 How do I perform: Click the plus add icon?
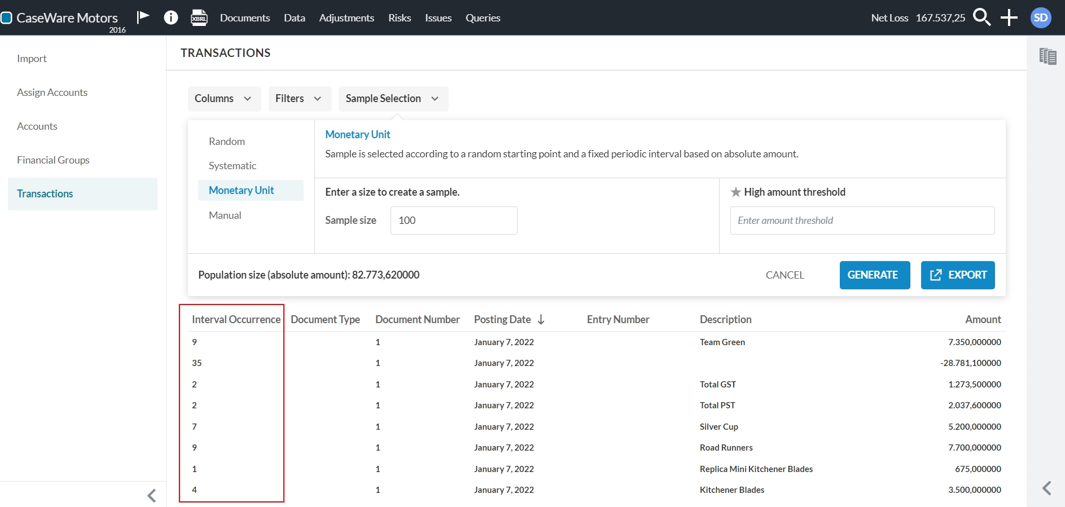pos(1009,17)
